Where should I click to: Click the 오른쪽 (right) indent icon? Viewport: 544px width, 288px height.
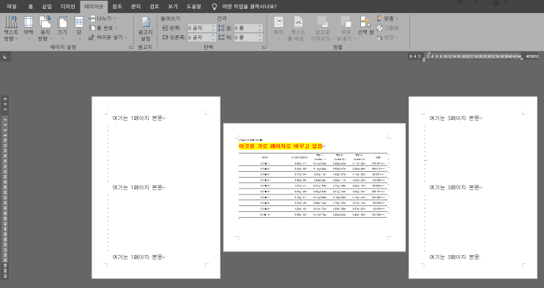point(165,37)
